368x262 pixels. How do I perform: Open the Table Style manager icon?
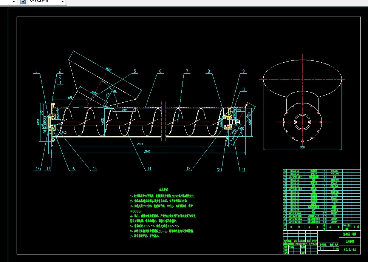[x=23, y=2]
